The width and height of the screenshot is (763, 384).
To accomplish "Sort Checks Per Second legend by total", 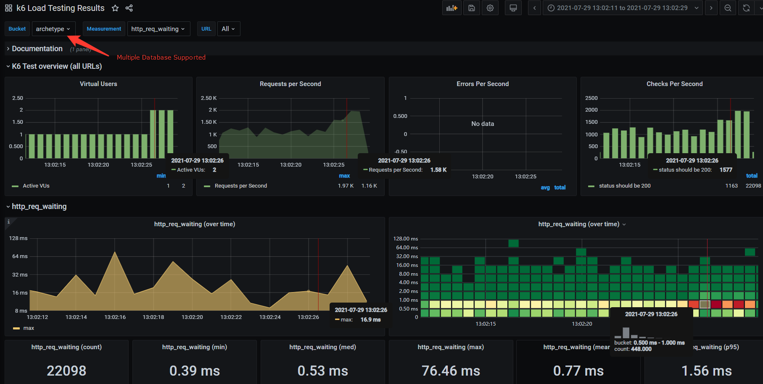I will [751, 176].
